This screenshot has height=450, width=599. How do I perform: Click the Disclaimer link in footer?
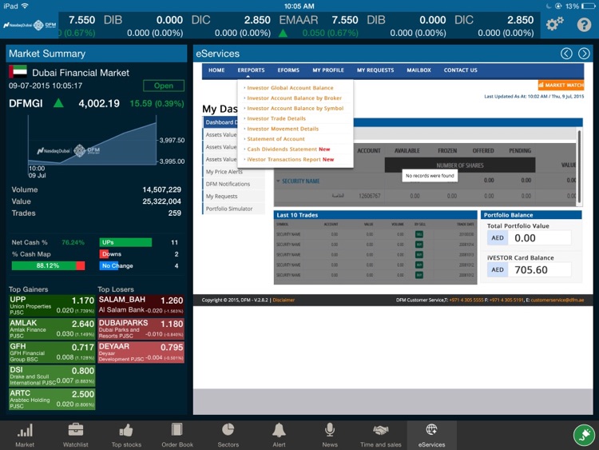pyautogui.click(x=284, y=300)
